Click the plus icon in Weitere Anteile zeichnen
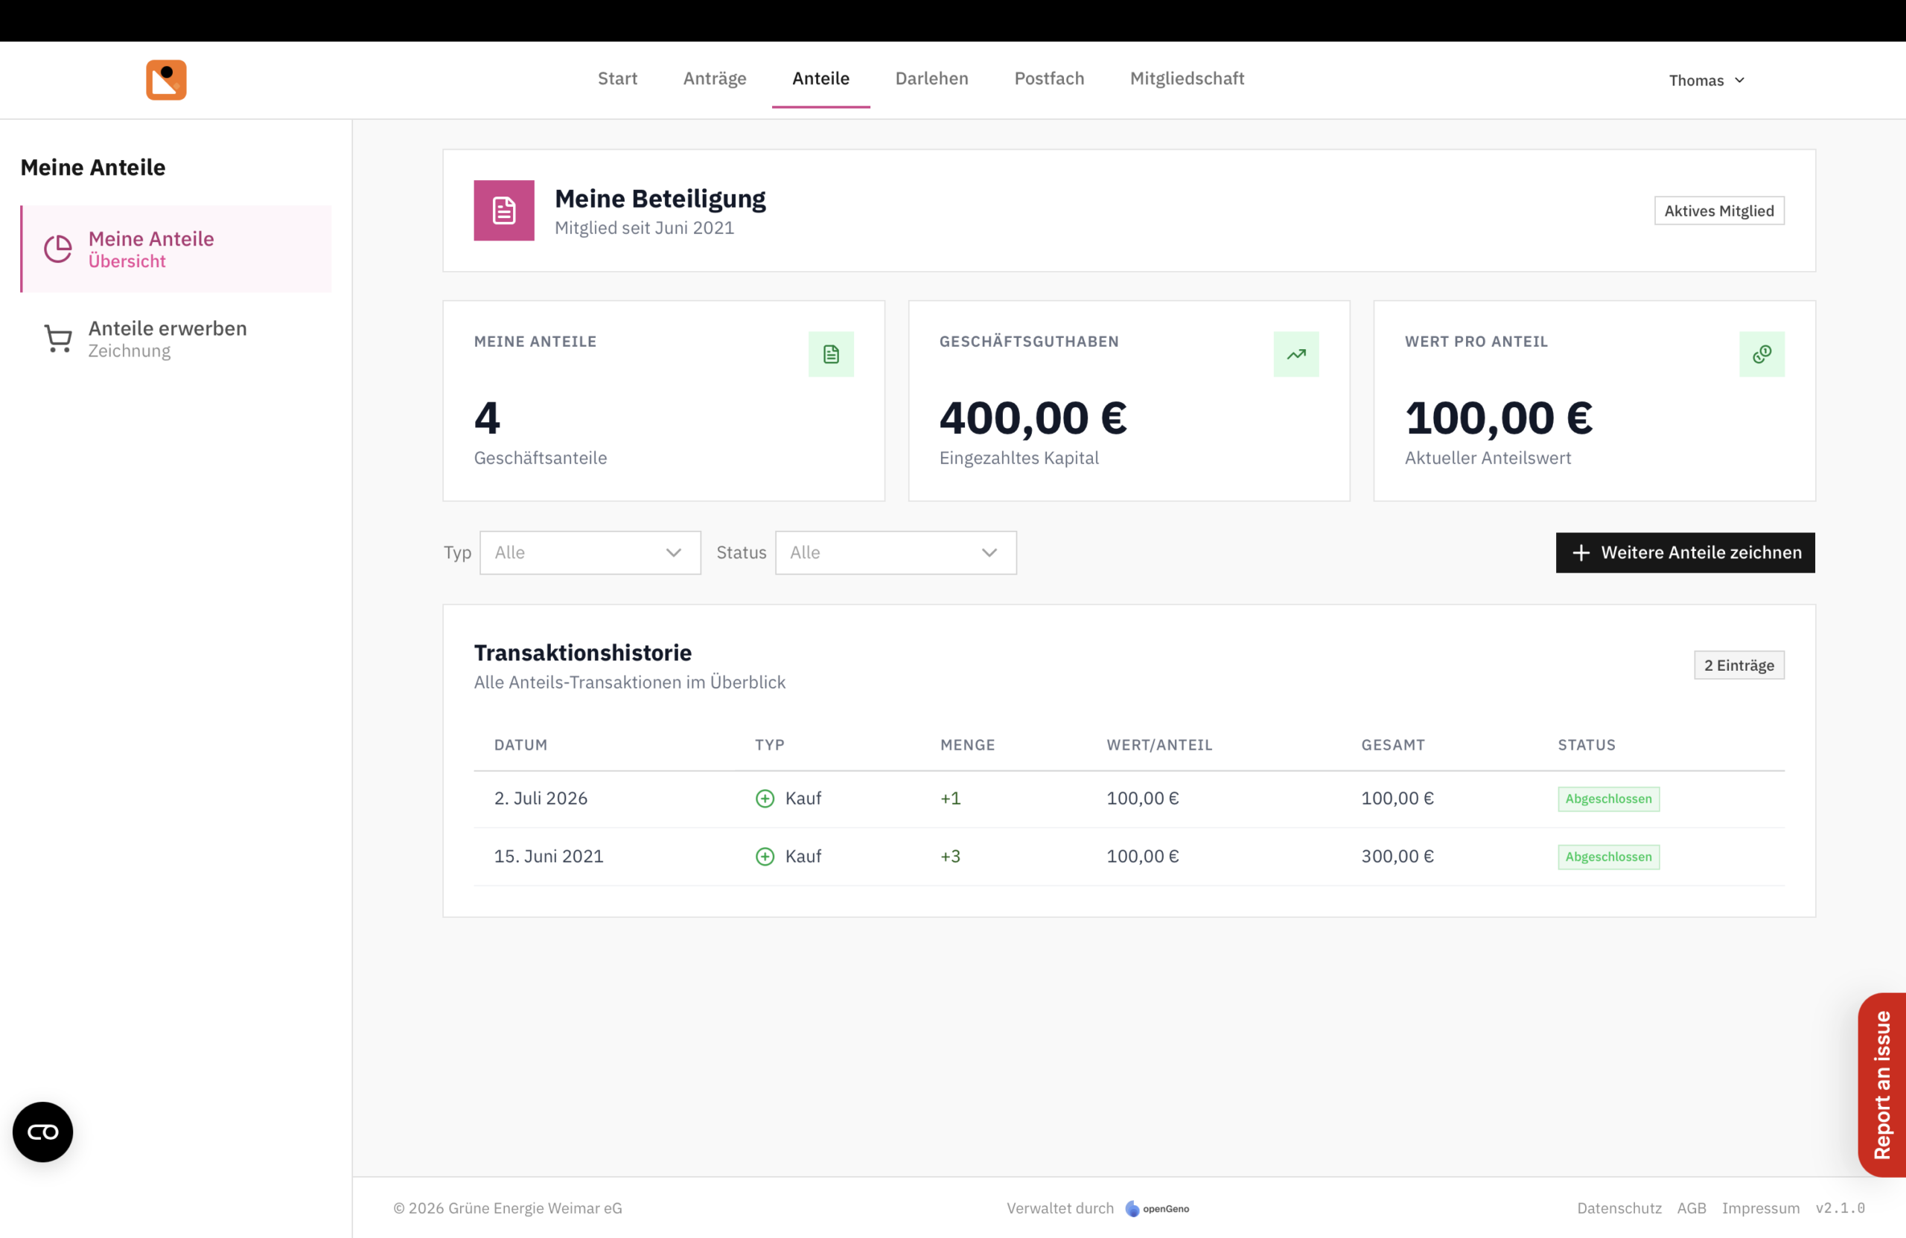Viewport: 1906px width, 1238px height. coord(1580,552)
